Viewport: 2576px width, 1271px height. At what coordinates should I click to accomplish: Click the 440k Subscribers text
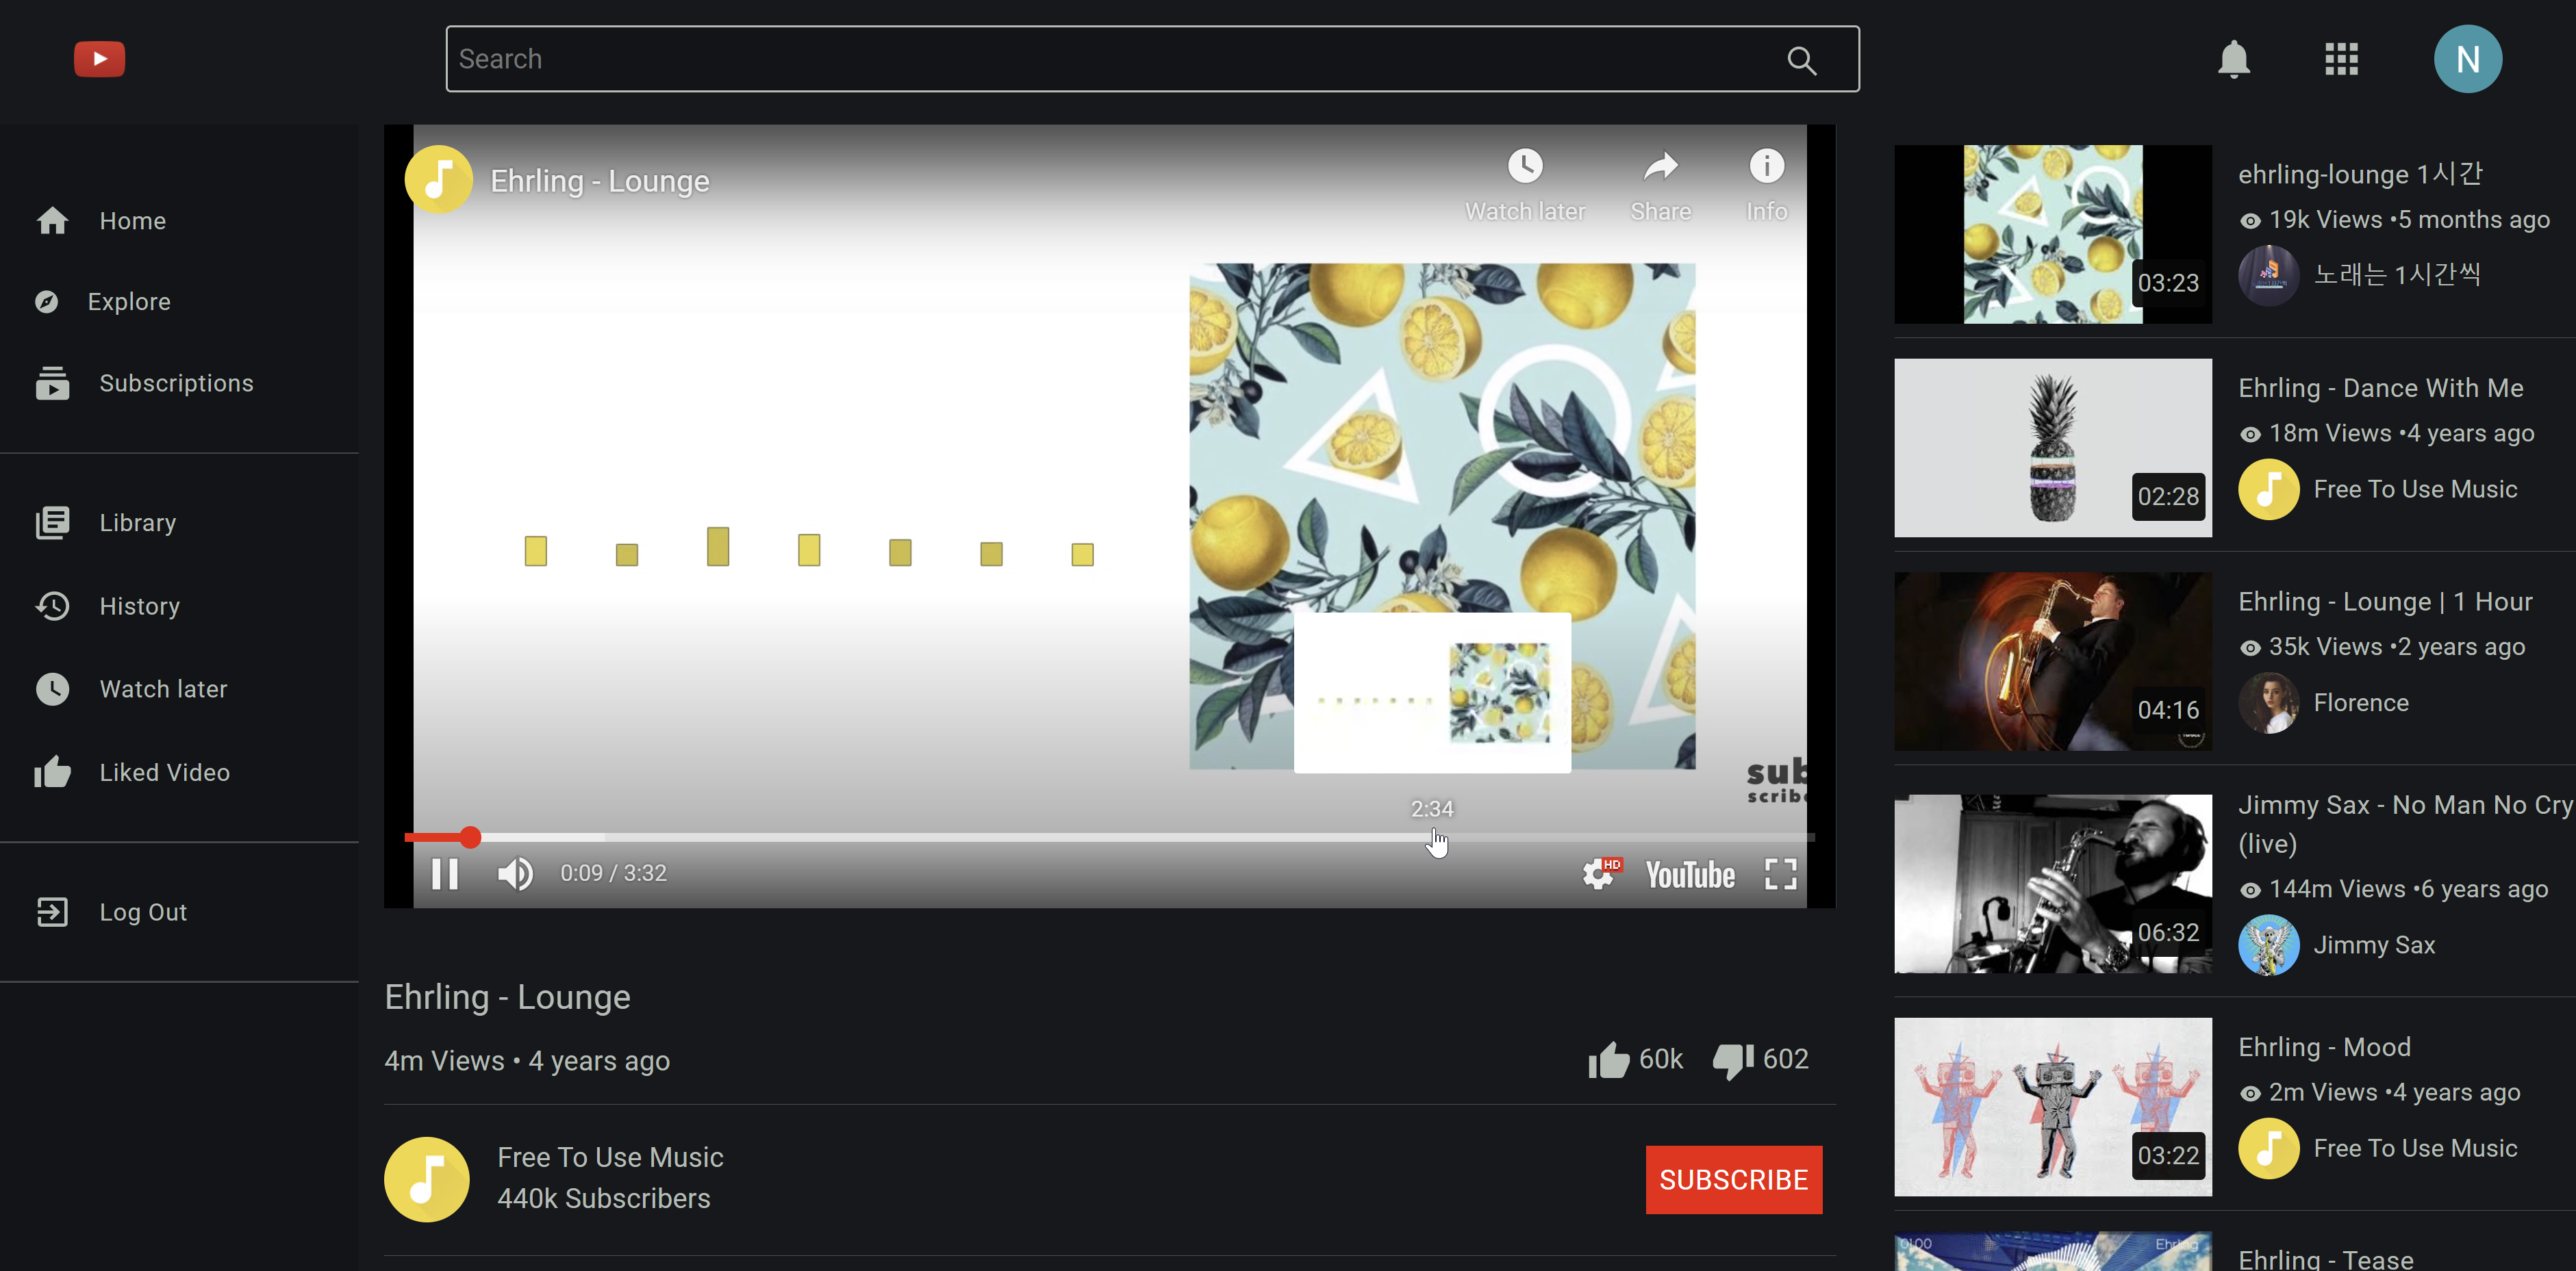click(x=603, y=1198)
